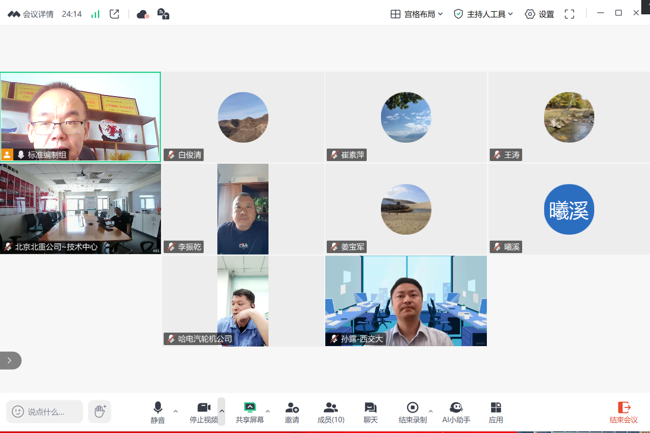Click the share/pop-out icon beside timer
This screenshot has height=433, width=650.
pos(115,14)
